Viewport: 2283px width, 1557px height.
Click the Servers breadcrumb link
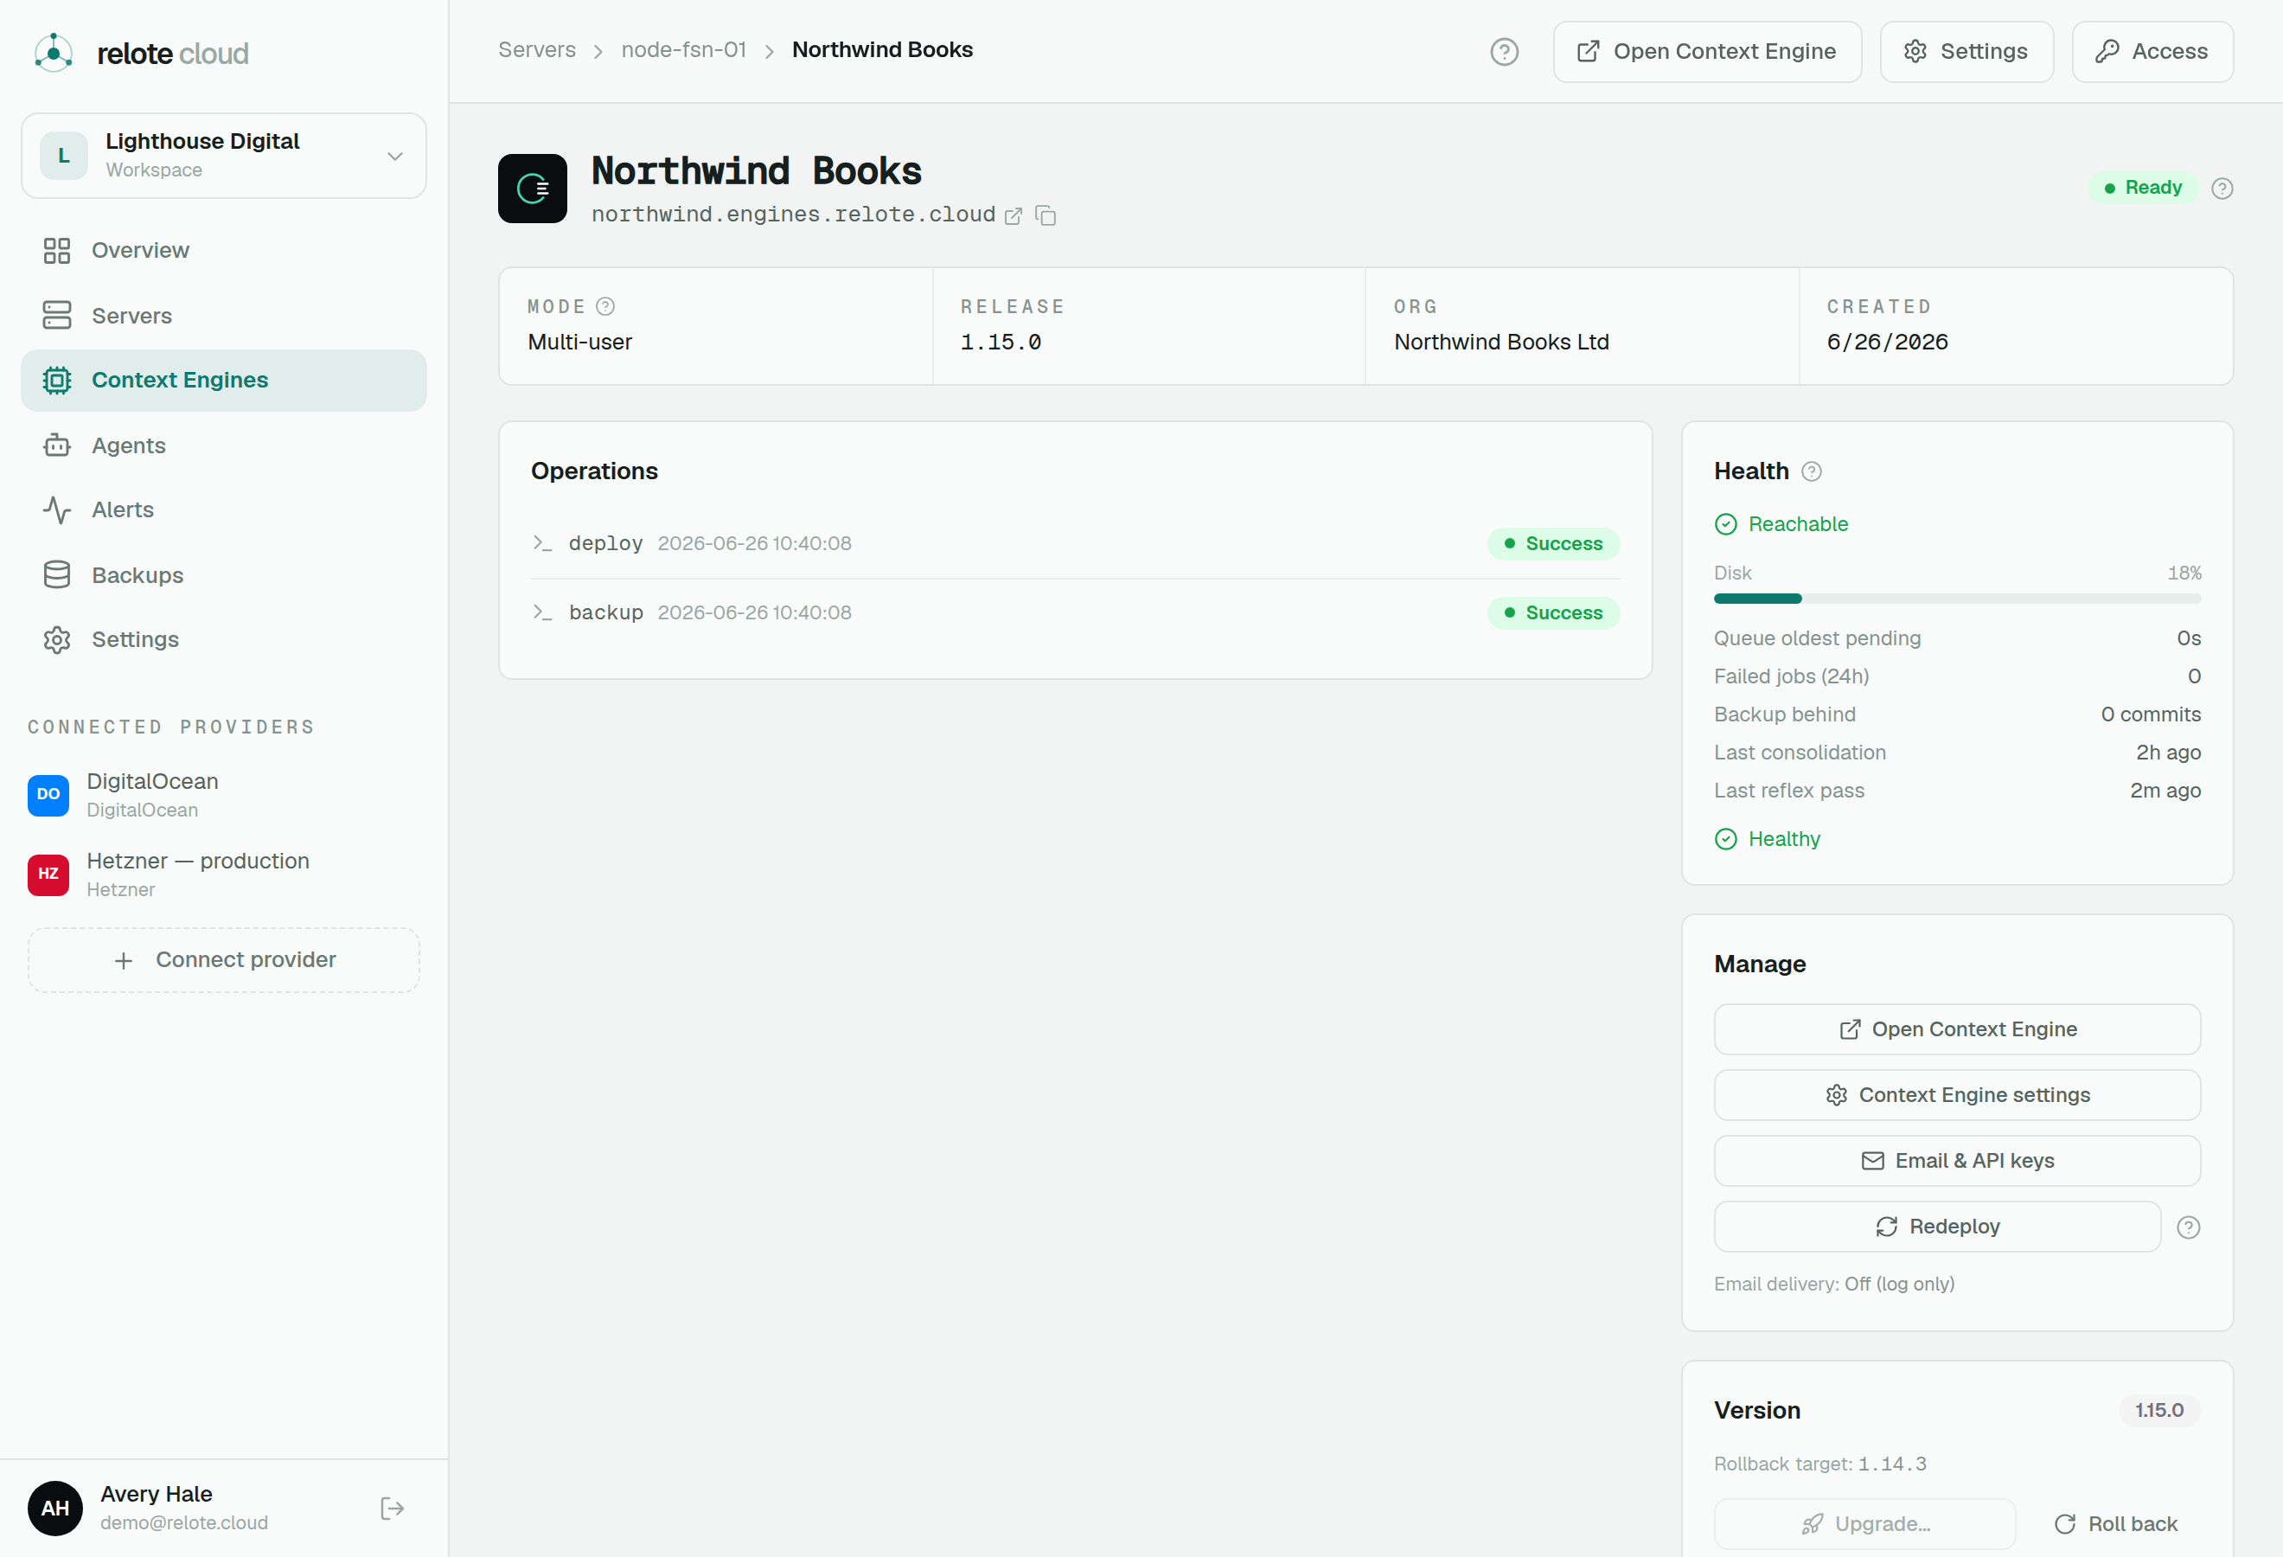point(536,50)
